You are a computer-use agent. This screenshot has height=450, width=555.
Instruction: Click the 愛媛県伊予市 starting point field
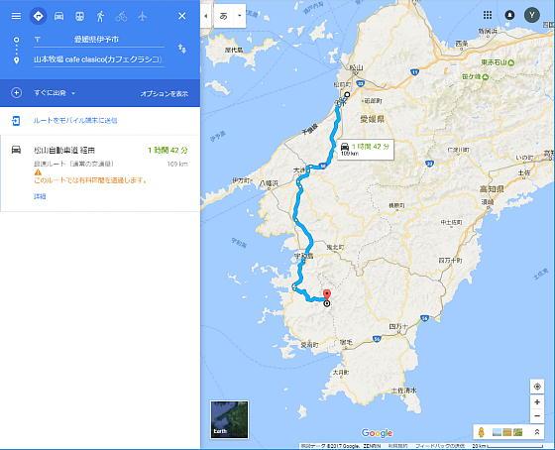pyautogui.click(x=99, y=40)
